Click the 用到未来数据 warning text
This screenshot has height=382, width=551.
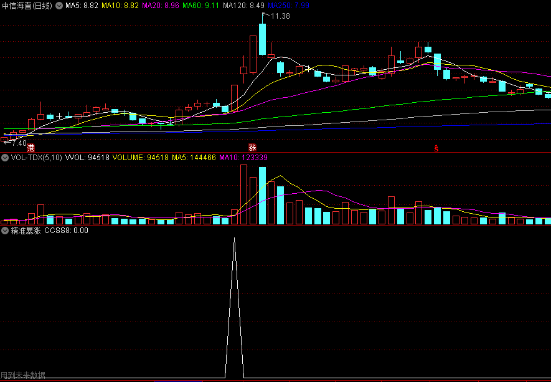coord(23,375)
